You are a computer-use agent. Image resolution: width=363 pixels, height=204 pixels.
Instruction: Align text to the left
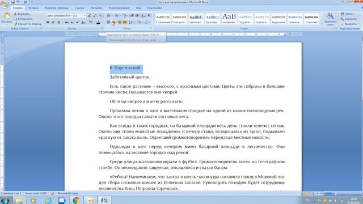108,23
